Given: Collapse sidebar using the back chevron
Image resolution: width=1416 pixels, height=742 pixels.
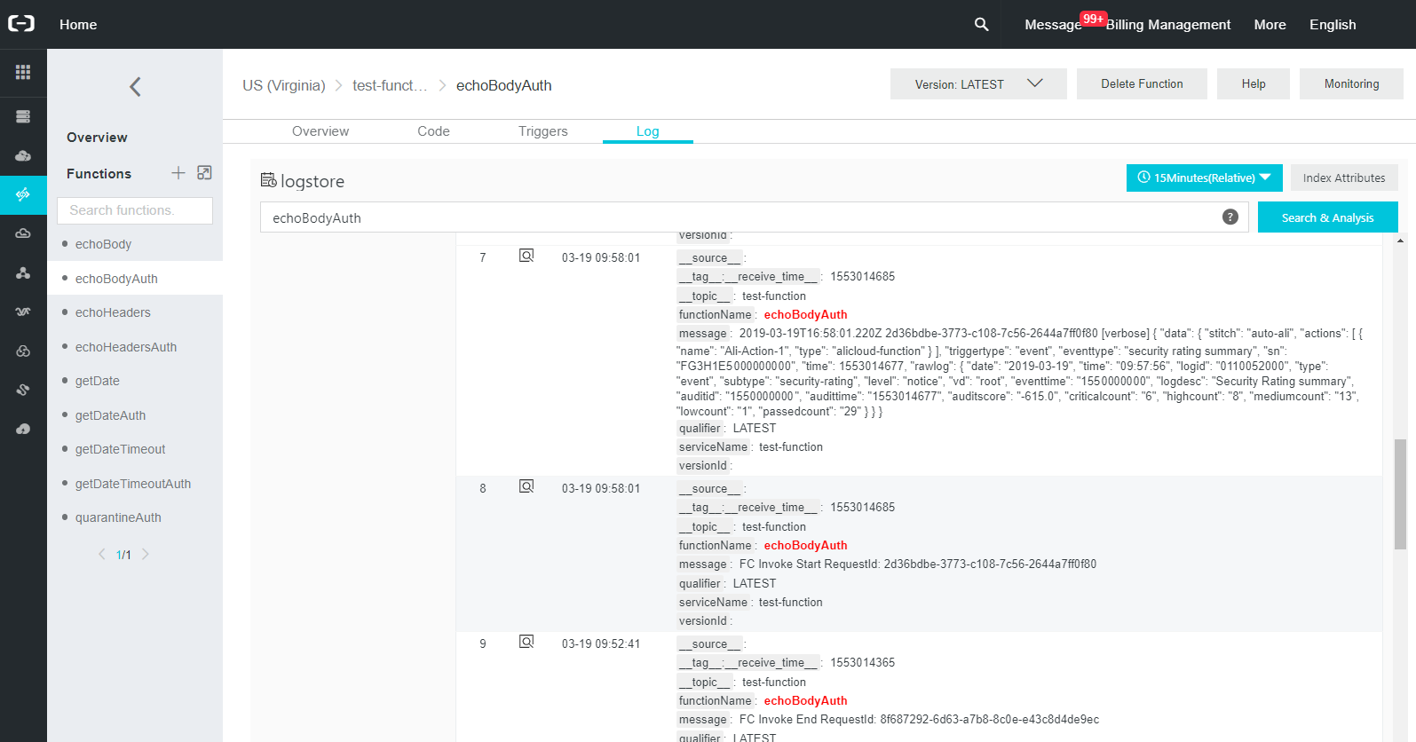Looking at the screenshot, I should [135, 86].
